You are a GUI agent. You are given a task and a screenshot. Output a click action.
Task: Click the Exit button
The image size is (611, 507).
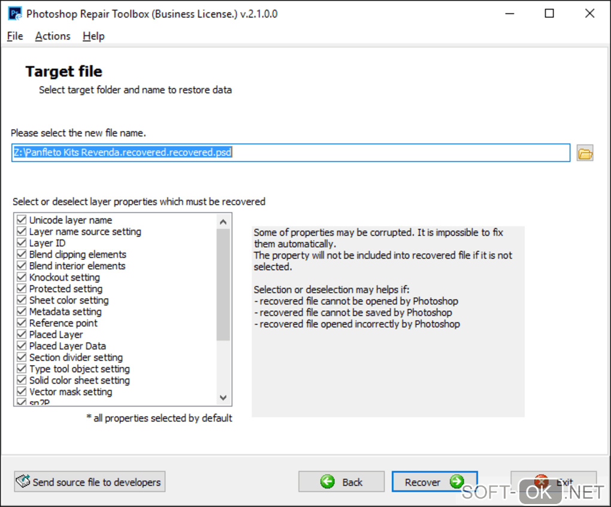coord(553,482)
